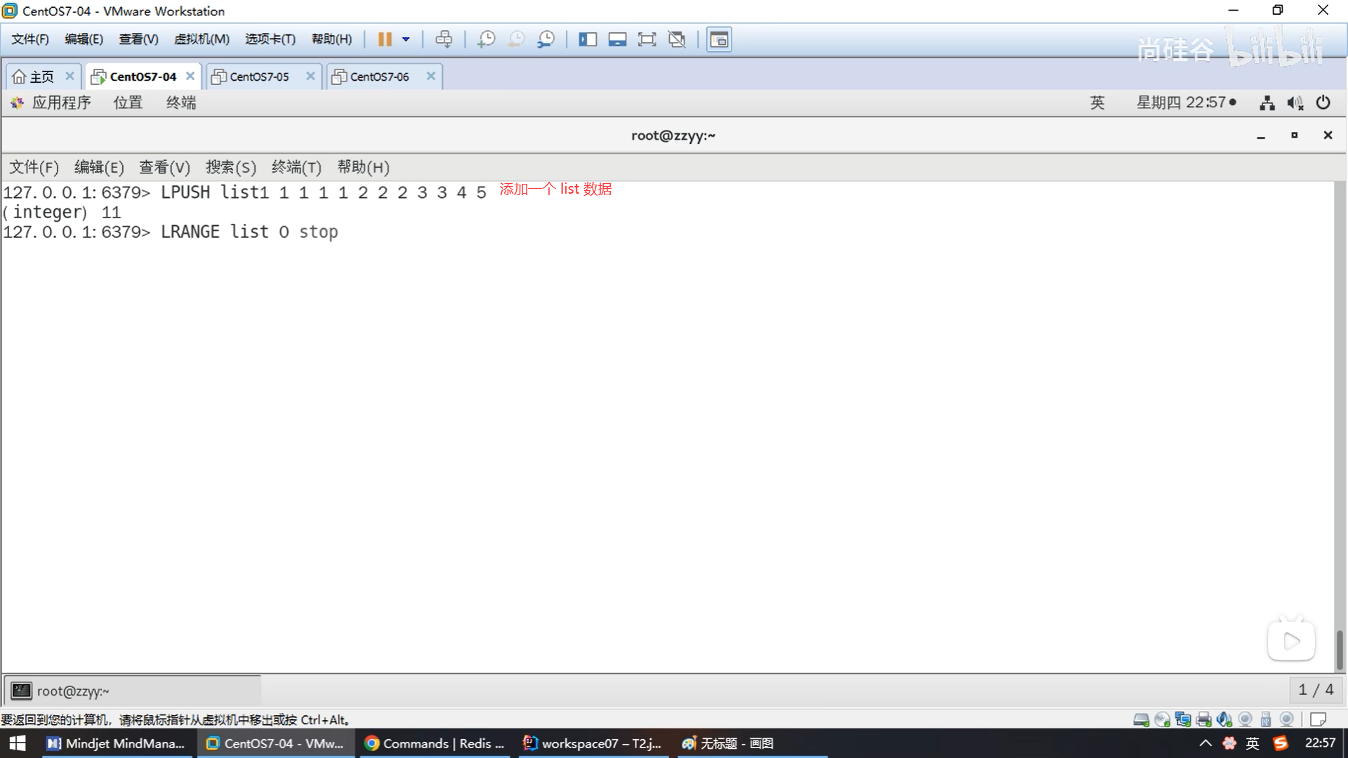Open the 应用程序 applications menu

61,102
